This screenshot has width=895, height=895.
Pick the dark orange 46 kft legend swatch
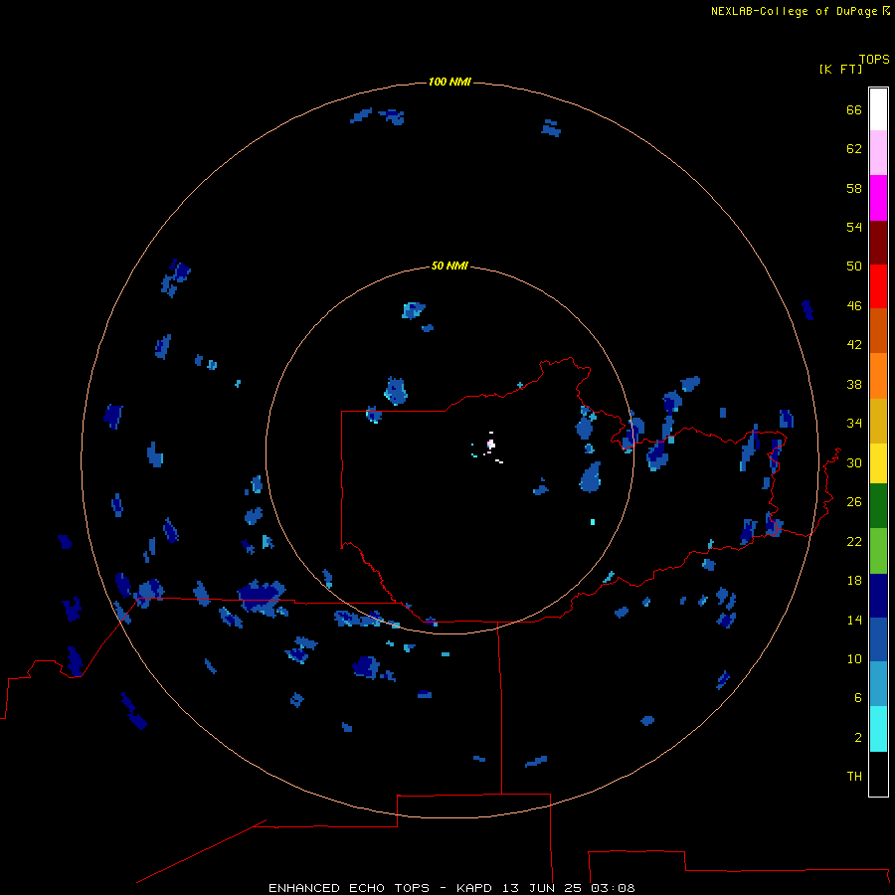coord(878,330)
